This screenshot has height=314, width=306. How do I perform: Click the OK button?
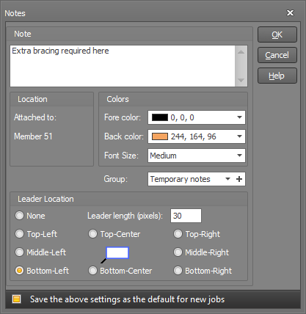[x=277, y=34]
